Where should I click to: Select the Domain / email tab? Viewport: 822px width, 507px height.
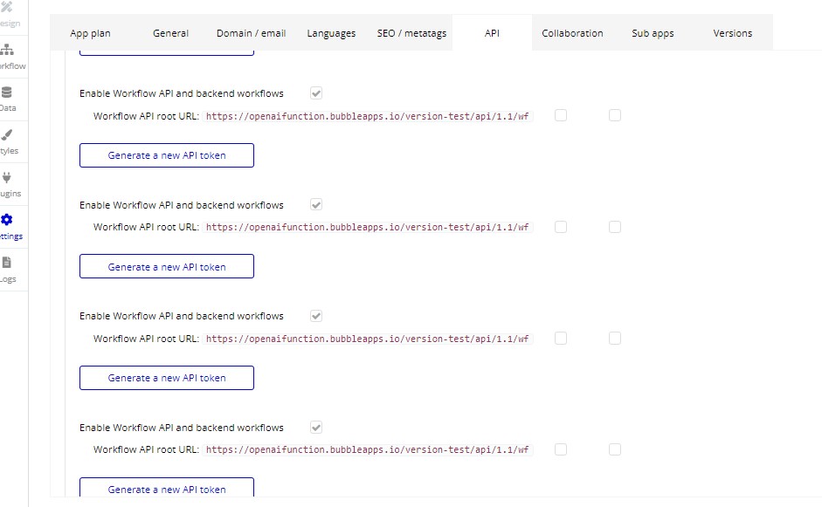point(251,33)
